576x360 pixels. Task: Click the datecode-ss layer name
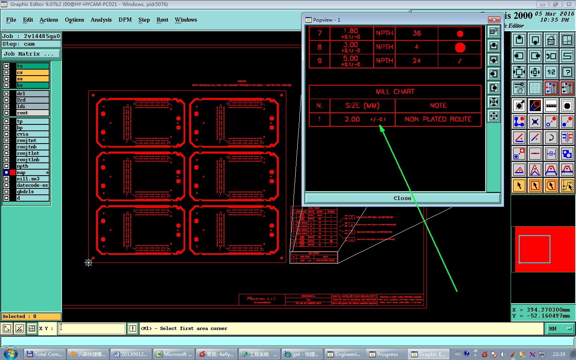32,185
